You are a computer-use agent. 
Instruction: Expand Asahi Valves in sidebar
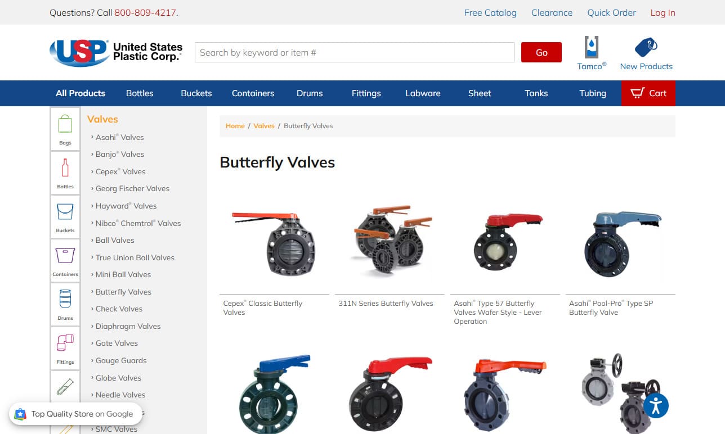click(119, 137)
